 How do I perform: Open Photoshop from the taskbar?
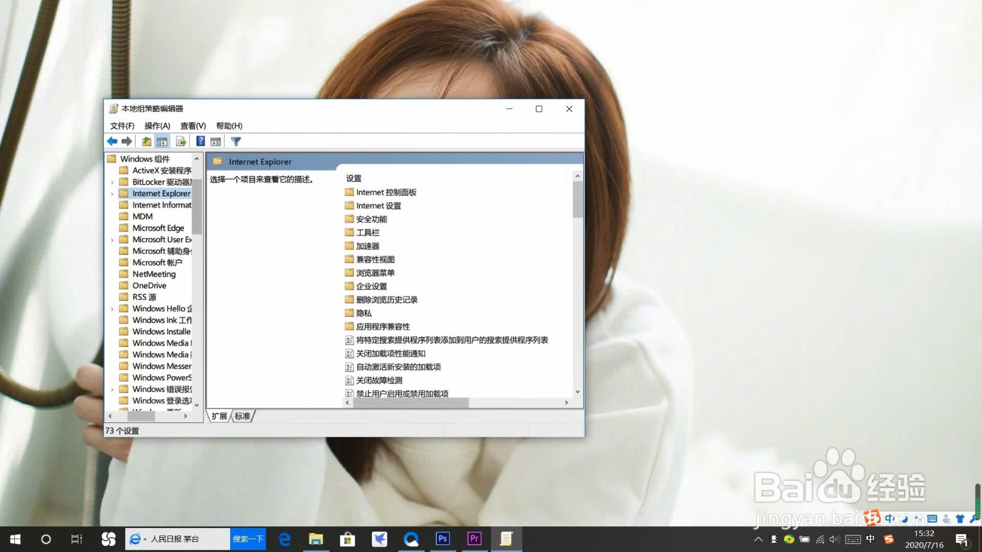pyautogui.click(x=443, y=539)
